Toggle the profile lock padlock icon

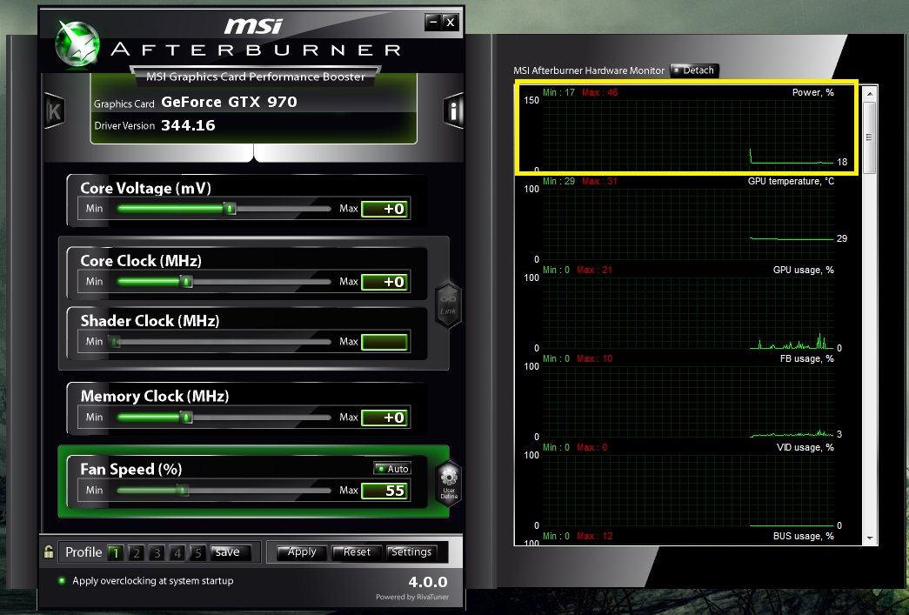point(49,551)
